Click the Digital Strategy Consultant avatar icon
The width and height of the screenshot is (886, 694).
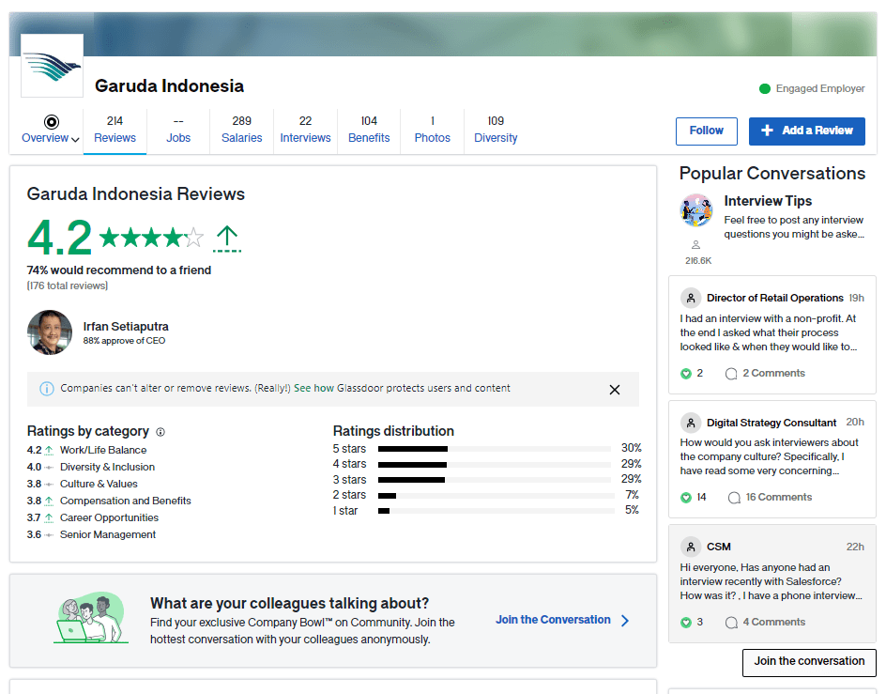[691, 423]
